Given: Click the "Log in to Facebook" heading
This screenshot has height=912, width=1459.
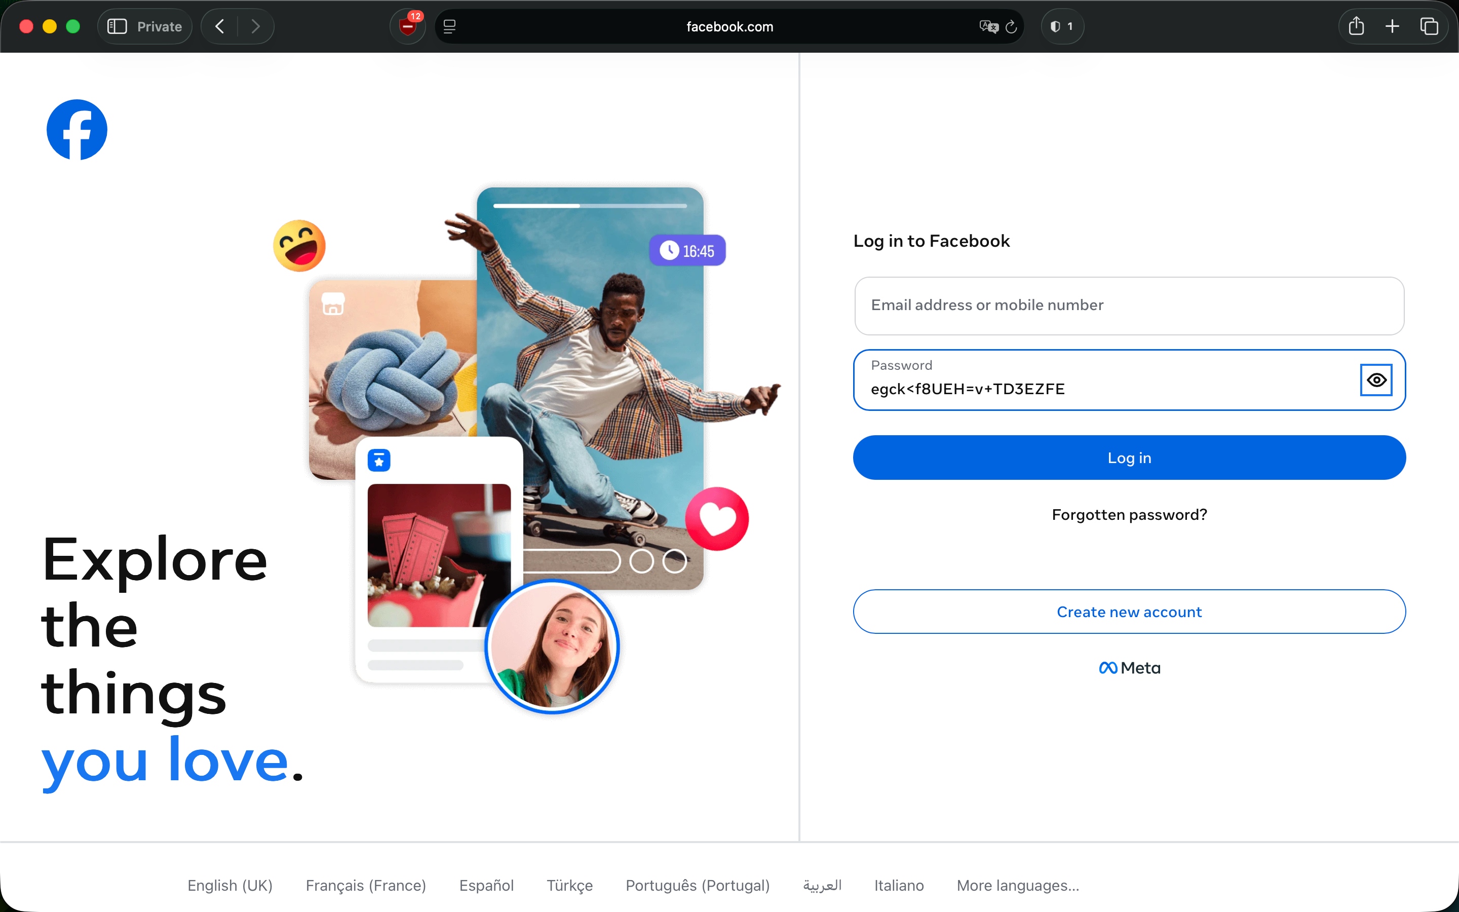Looking at the screenshot, I should click(x=932, y=241).
